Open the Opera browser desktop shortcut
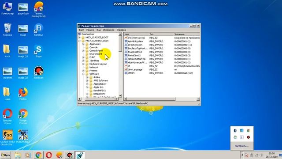Screen dimensions: 282x159 (7, 116)
